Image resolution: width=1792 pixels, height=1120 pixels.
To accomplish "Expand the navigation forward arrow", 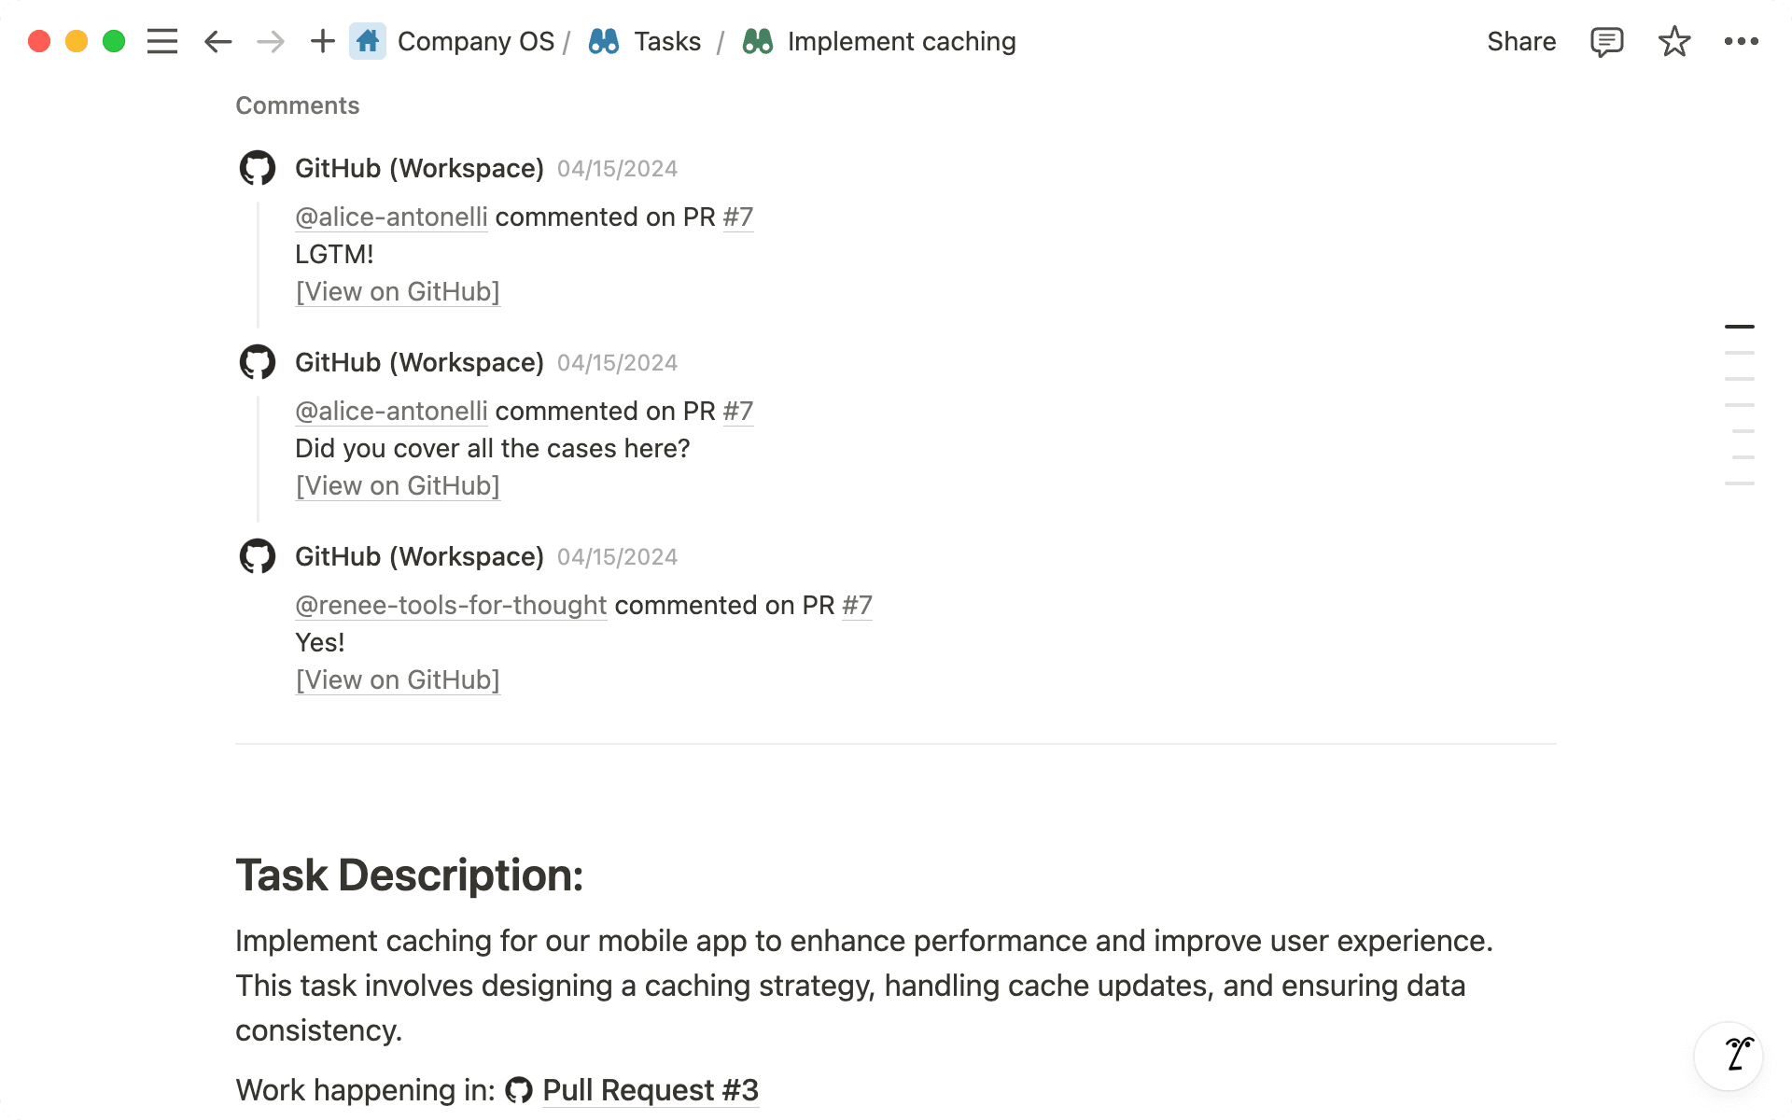I will (270, 41).
